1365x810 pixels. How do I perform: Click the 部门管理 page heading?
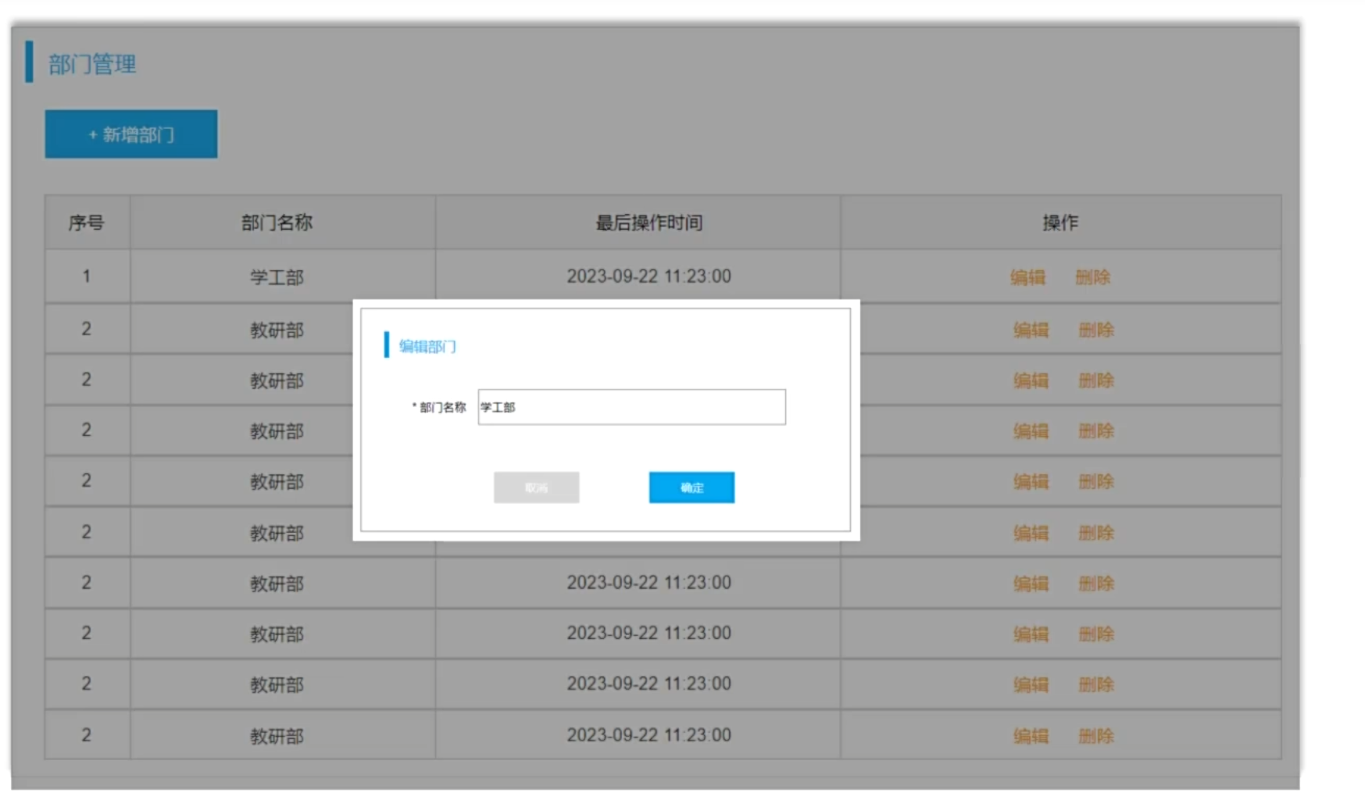92,64
